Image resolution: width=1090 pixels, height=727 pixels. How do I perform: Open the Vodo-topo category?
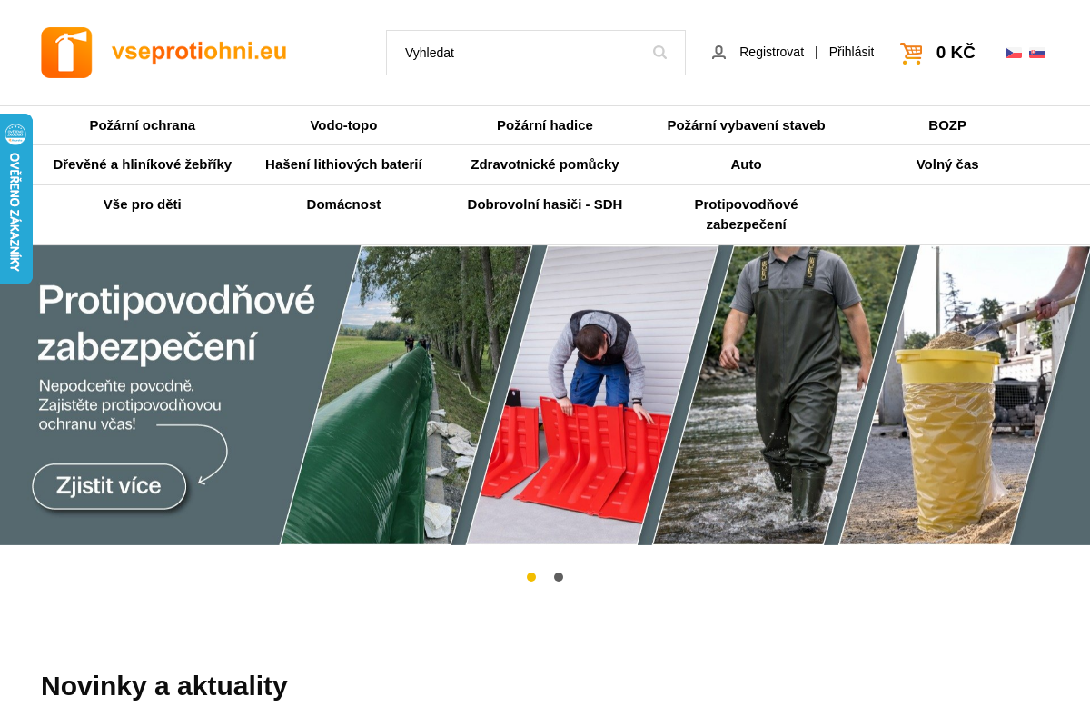pyautogui.click(x=343, y=125)
